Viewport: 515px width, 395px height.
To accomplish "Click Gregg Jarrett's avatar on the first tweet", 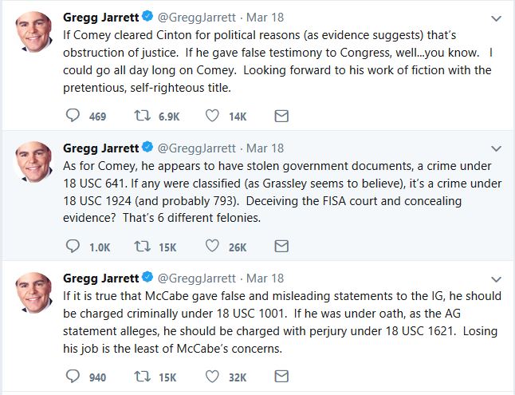I will [34, 33].
